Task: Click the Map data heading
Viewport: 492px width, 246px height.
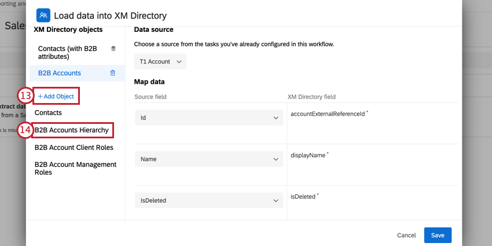Action: point(149,82)
